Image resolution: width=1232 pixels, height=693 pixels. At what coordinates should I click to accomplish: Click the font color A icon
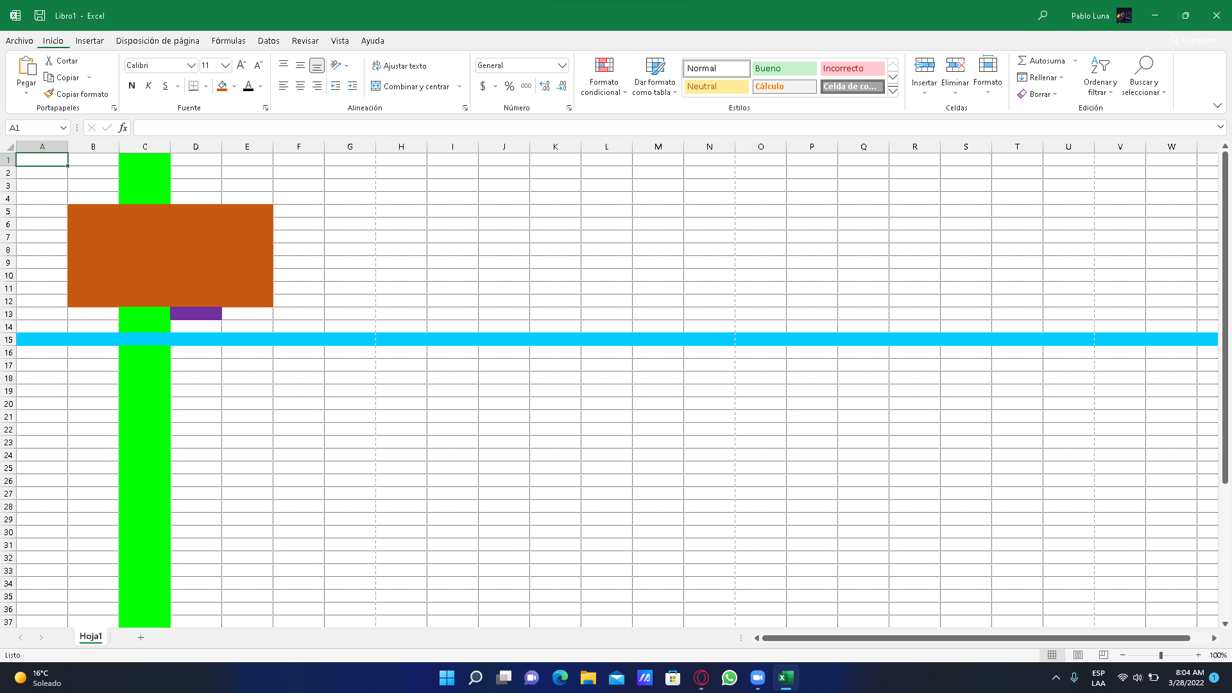248,85
